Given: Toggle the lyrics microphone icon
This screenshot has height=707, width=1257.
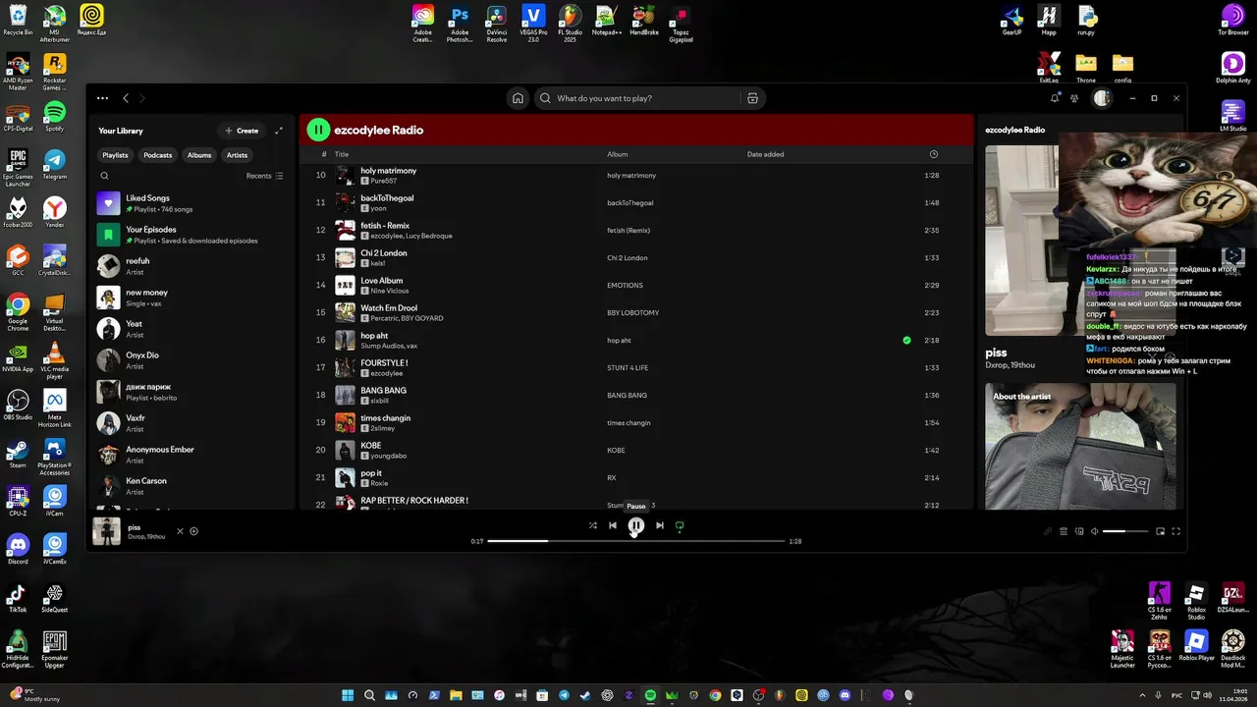Looking at the screenshot, I should (x=1048, y=531).
